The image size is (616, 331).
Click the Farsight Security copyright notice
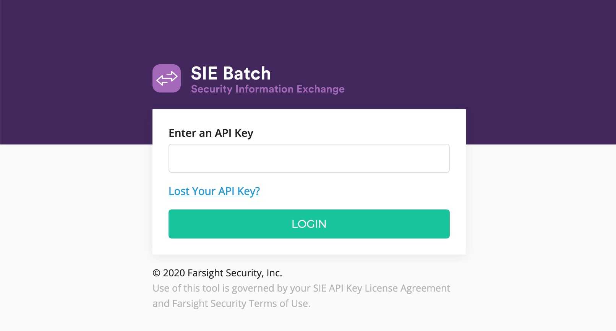tap(217, 273)
